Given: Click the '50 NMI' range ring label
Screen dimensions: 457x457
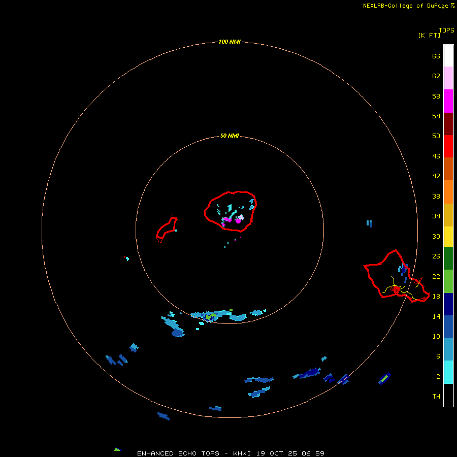Looking at the screenshot, I should tap(230, 136).
